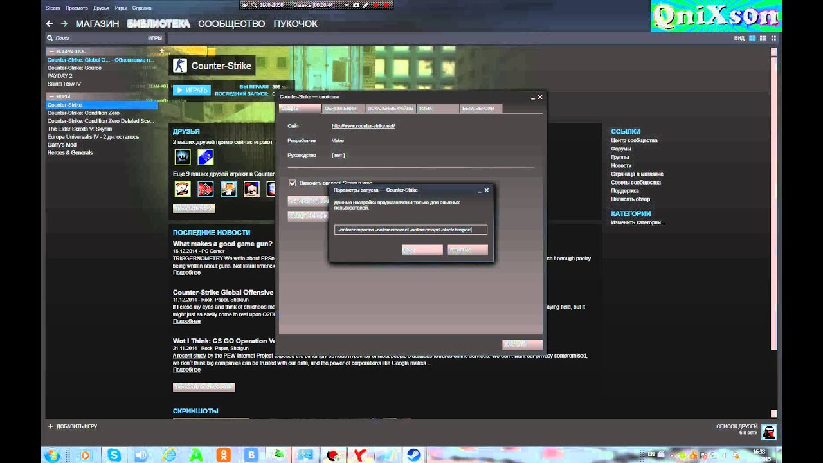
Task: Select The Elder Scrolls V: Skyrim
Action: pos(80,129)
